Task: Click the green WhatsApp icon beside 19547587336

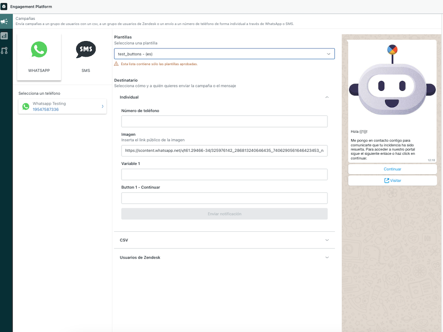Action: [x=26, y=106]
